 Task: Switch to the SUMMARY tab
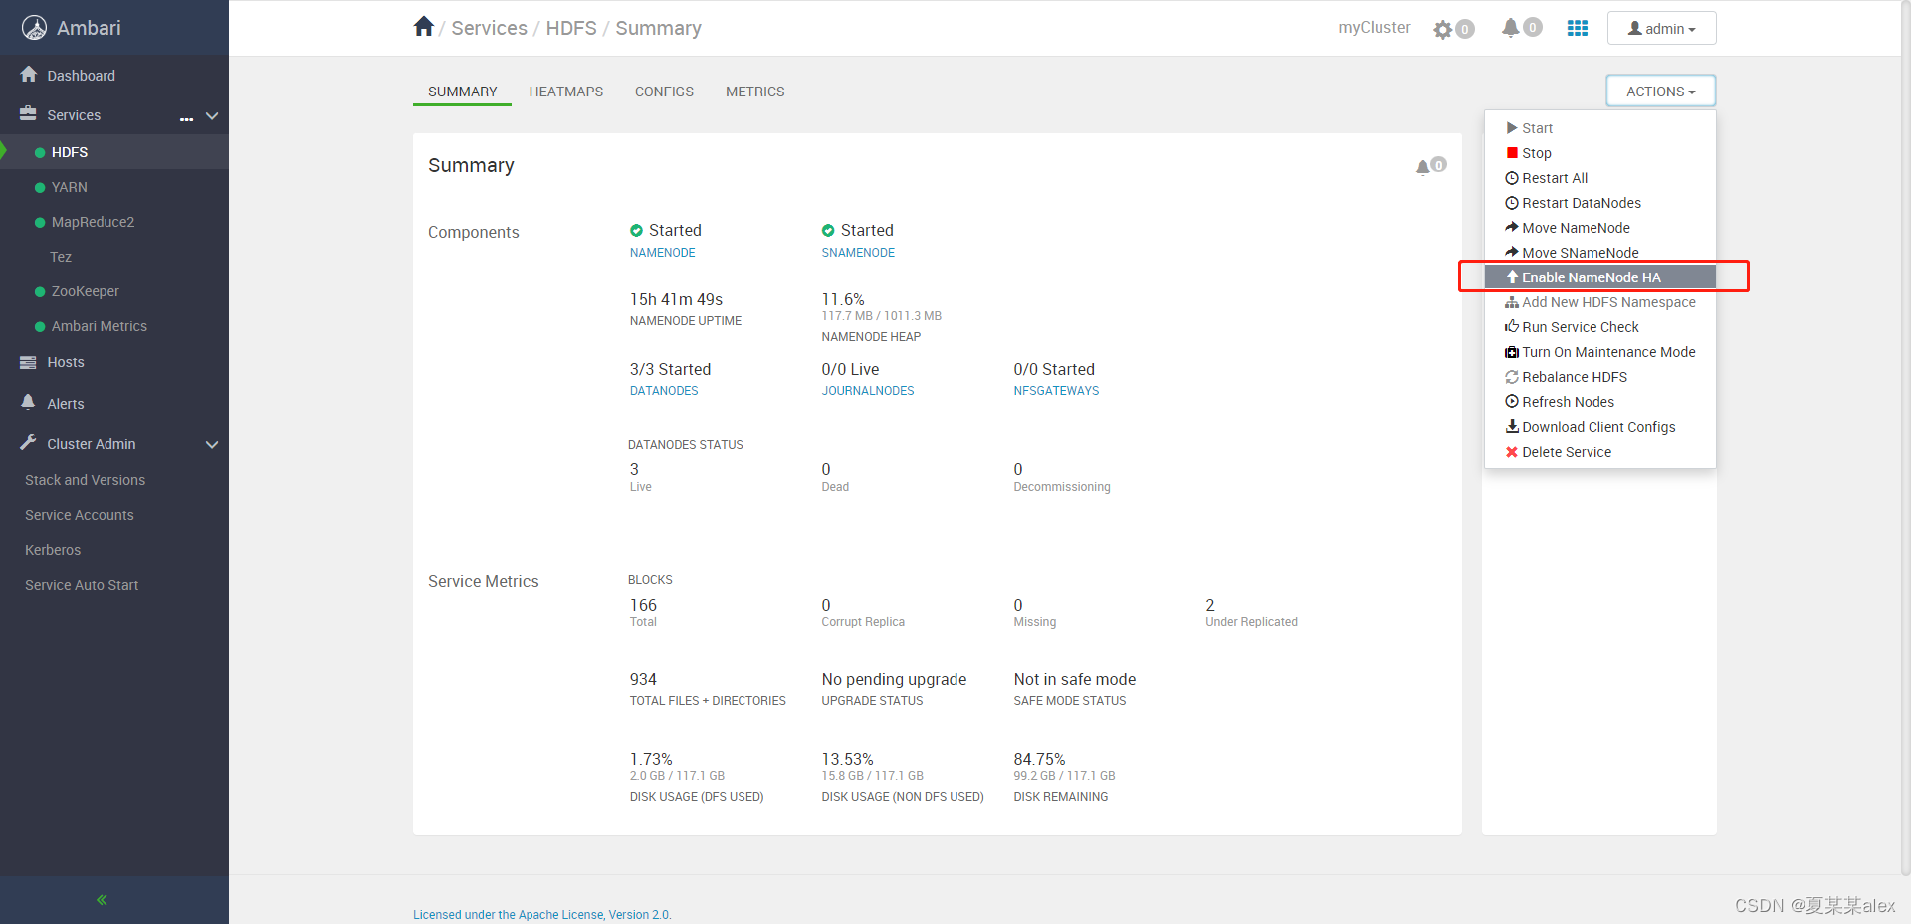[x=462, y=92]
